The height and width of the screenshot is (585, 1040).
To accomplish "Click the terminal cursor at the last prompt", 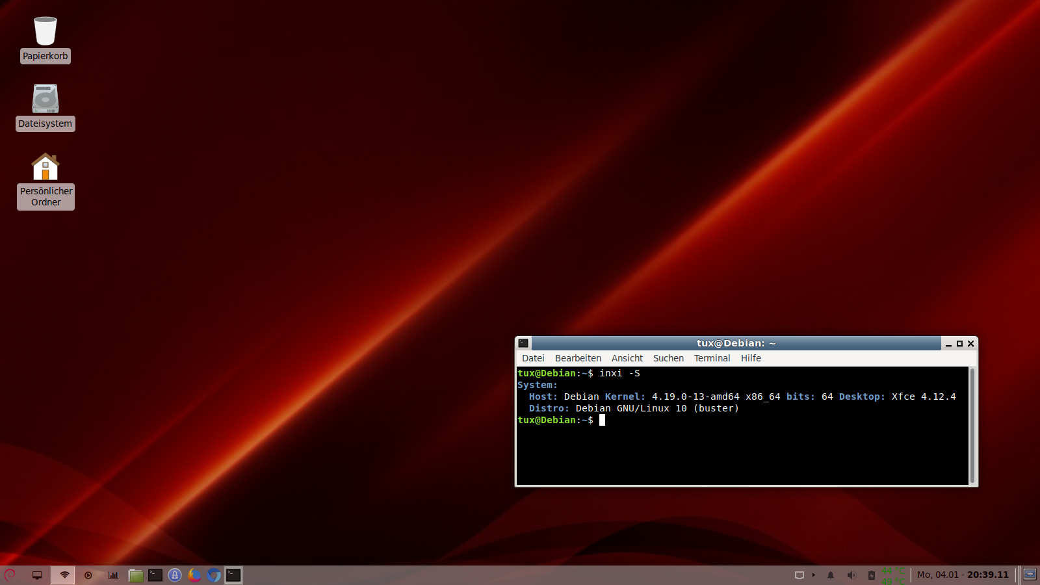I will tap(603, 420).
